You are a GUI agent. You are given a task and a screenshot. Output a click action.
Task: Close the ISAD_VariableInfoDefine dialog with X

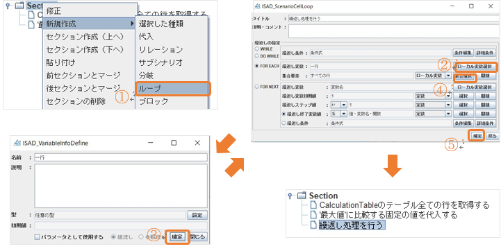pyautogui.click(x=197, y=143)
